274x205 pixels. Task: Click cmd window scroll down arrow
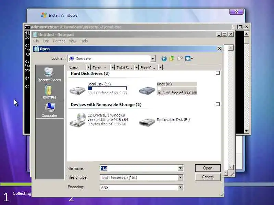coord(246,131)
